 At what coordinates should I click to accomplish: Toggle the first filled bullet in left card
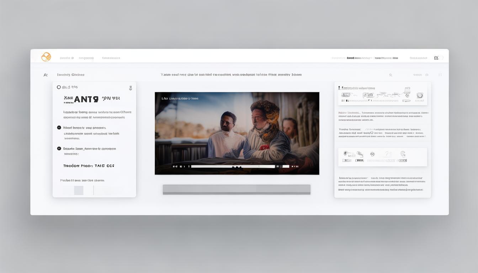click(x=59, y=127)
